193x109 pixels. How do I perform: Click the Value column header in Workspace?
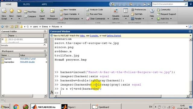pos(32,55)
